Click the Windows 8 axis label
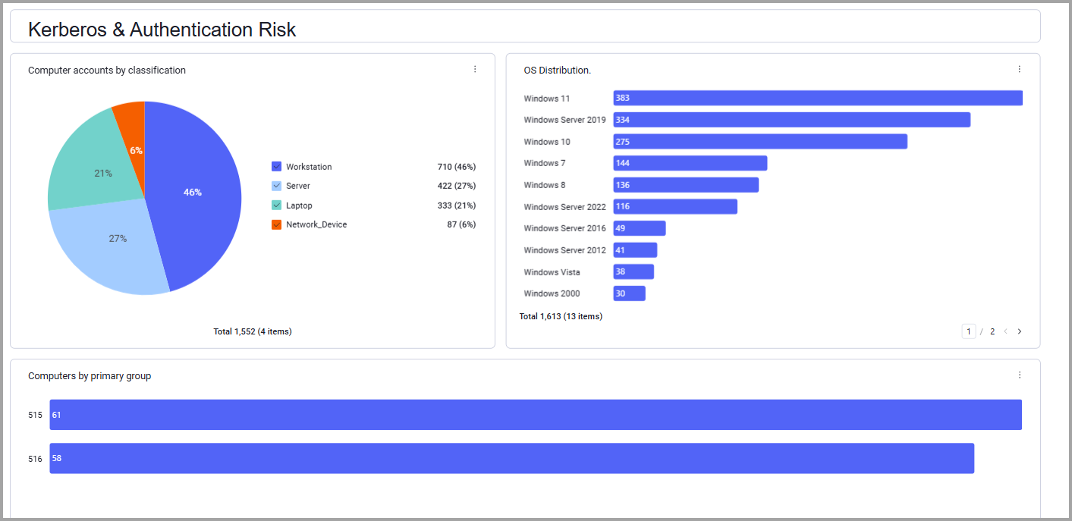The width and height of the screenshot is (1072, 521). (544, 185)
